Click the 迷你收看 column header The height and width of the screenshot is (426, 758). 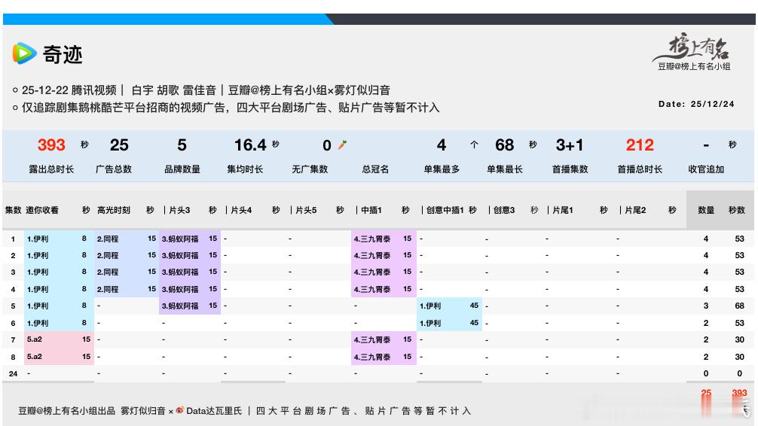pos(42,210)
